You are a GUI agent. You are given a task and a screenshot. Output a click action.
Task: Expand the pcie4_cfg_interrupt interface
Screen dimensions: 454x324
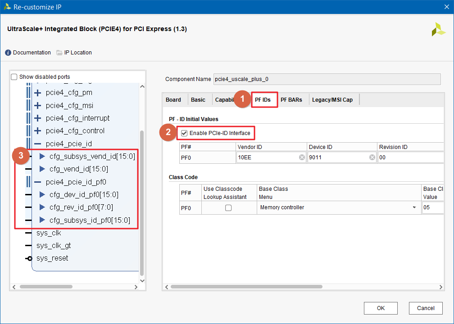37,118
